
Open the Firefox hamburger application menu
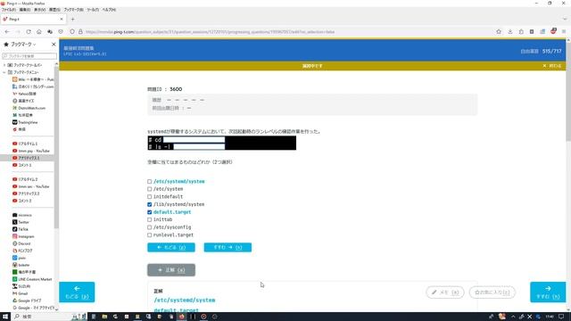coord(564,32)
